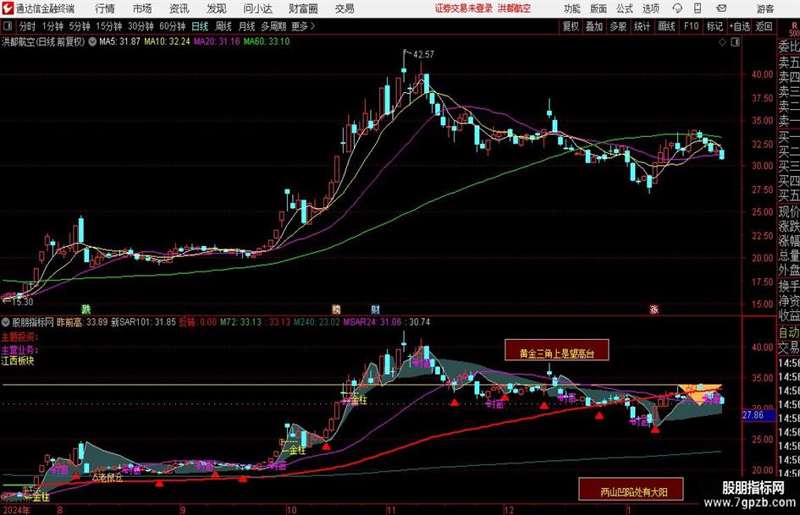Click the 江西板块 sector label
The width and height of the screenshot is (800, 515).
click(18, 361)
